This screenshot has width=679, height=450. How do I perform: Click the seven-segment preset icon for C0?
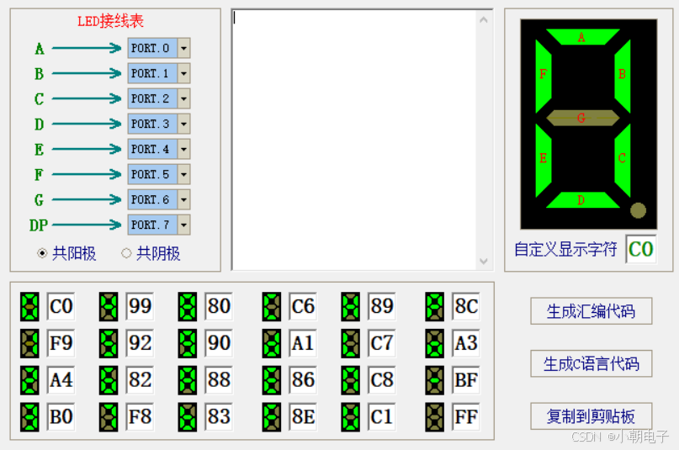(x=29, y=306)
